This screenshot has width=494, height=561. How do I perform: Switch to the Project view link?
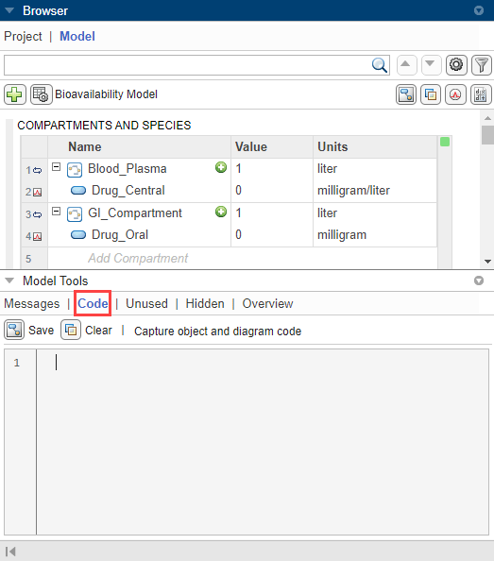tap(23, 36)
